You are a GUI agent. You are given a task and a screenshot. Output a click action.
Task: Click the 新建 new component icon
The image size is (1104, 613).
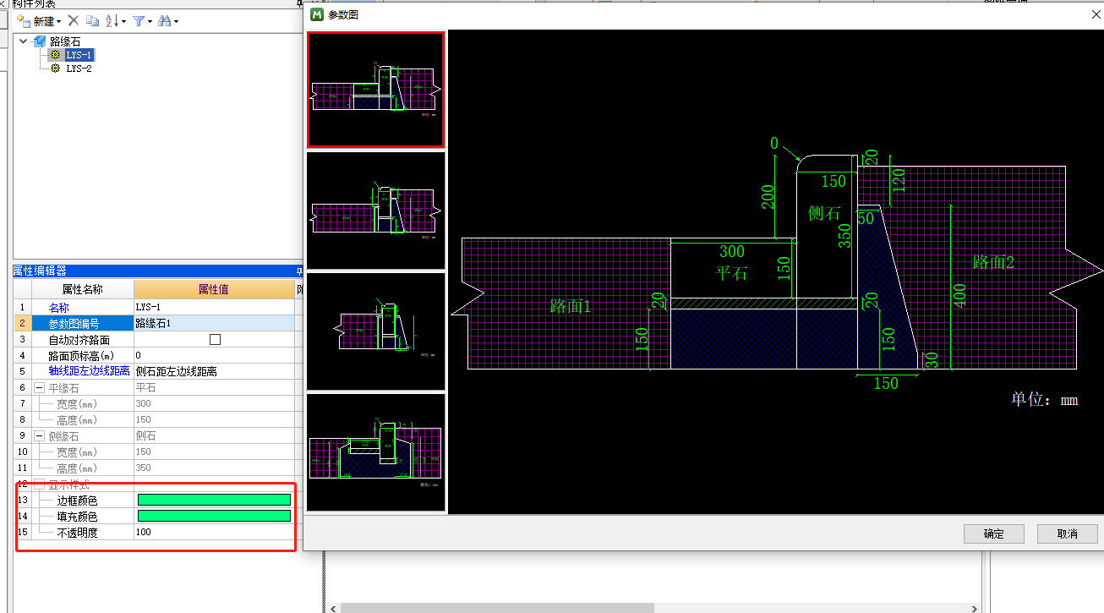[x=25, y=20]
